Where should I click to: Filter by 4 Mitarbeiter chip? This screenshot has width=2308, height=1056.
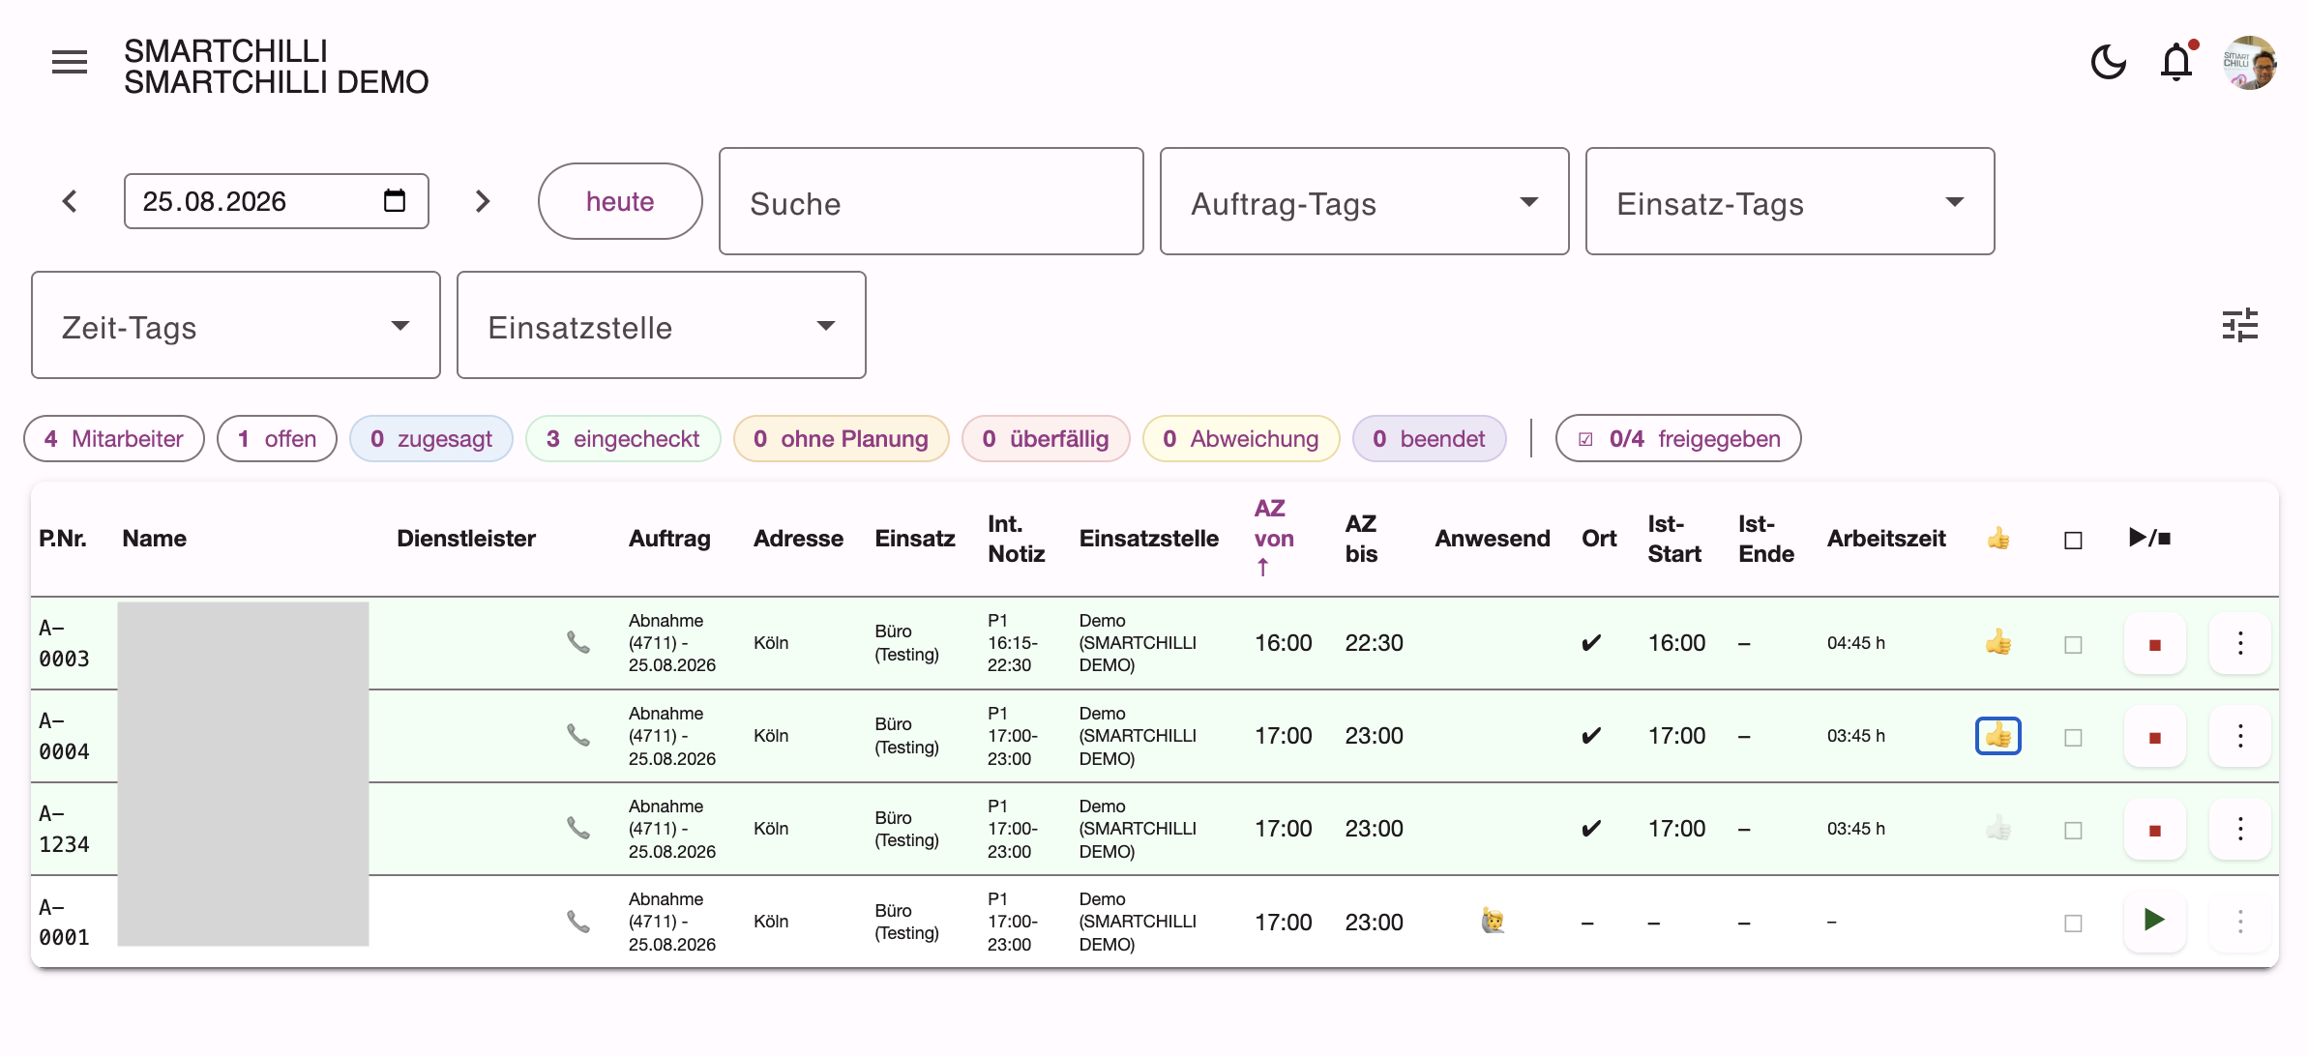tap(114, 439)
